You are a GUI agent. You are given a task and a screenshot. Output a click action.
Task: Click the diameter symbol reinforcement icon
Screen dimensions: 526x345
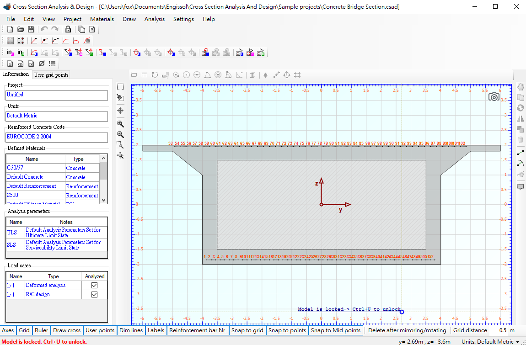coord(42,64)
